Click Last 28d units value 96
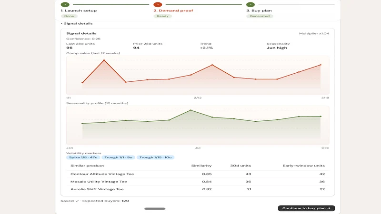 (x=69, y=48)
